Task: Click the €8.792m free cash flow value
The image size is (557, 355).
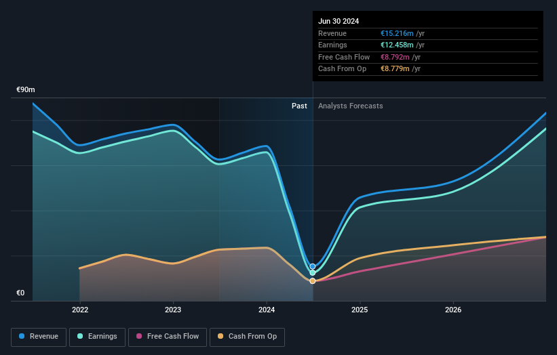Action: (x=395, y=57)
